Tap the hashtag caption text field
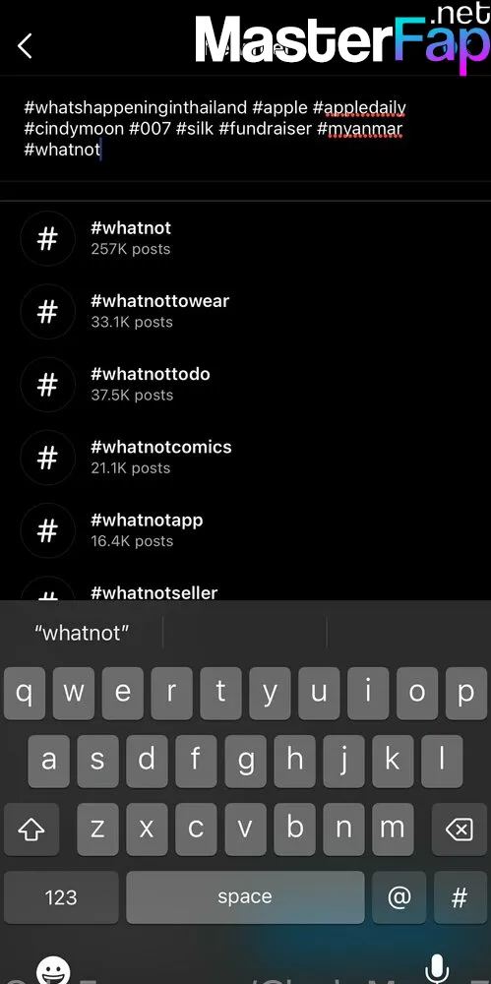 coord(246,129)
